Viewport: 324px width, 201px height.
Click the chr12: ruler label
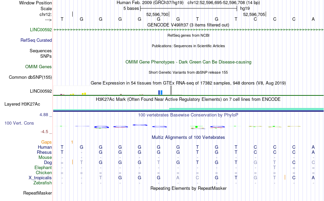(x=45, y=14)
